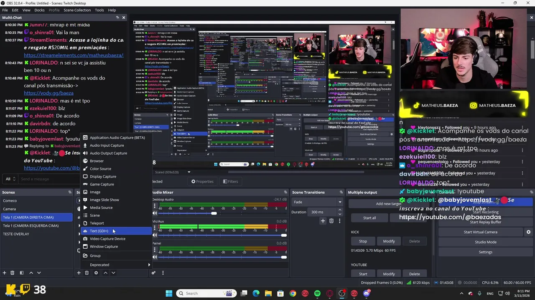The width and height of the screenshot is (535, 300).
Task: Open the Desktop Audio three-dot menu
Action: pos(155,205)
